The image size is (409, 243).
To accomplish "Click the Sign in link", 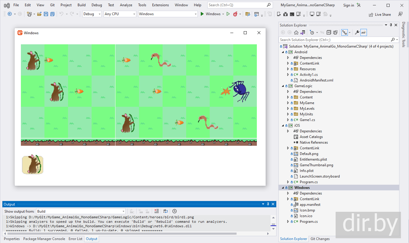I will click(348, 5).
